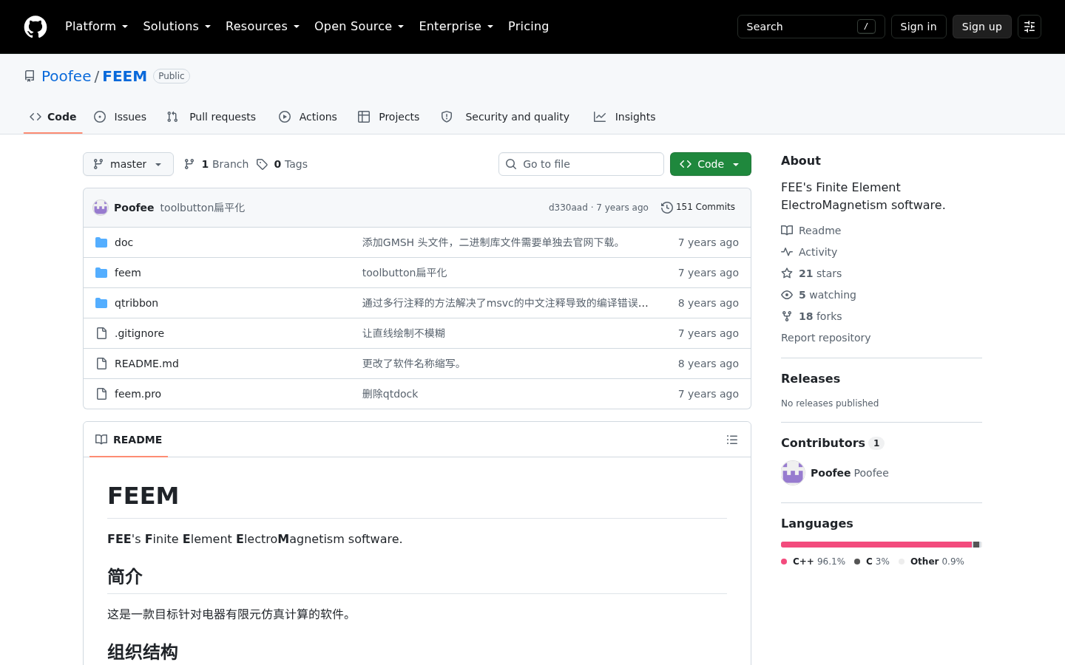Click the search magnifier in Go to file
1065x665 pixels.
(511, 164)
